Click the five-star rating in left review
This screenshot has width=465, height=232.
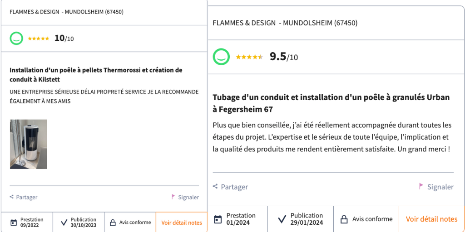pos(39,39)
